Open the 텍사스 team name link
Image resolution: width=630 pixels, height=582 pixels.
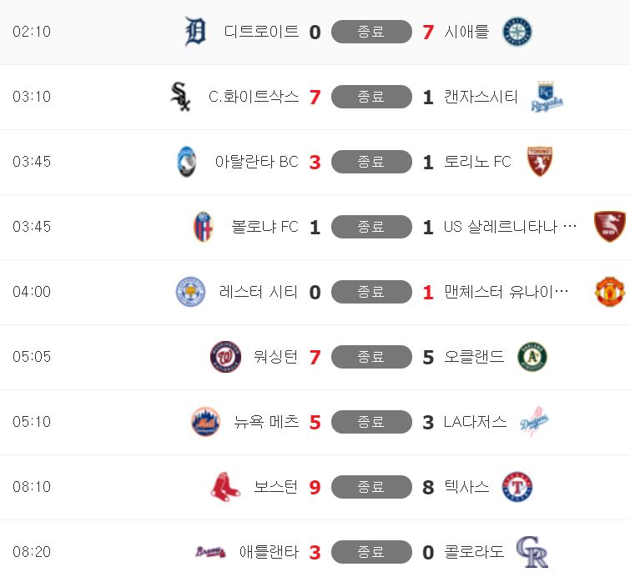point(466,486)
